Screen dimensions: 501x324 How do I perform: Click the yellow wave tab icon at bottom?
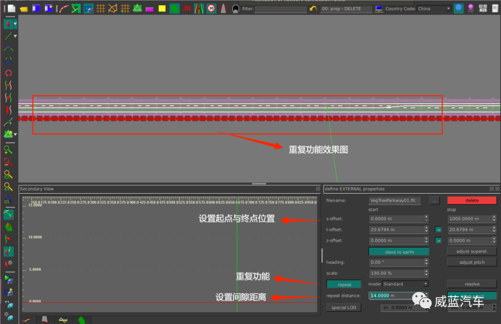(63, 320)
